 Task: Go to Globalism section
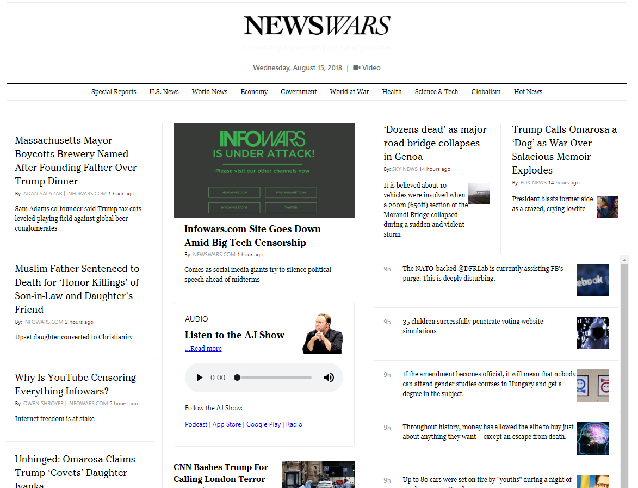486,91
